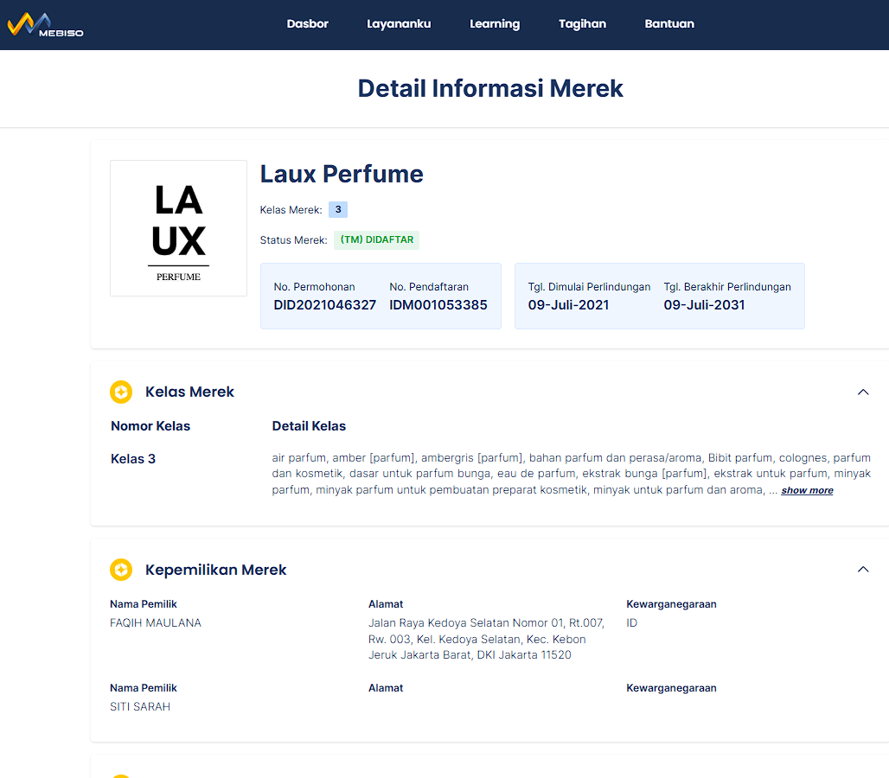The height and width of the screenshot is (778, 889).
Task: Click the Detail Informasi Merek heading
Action: tap(490, 88)
